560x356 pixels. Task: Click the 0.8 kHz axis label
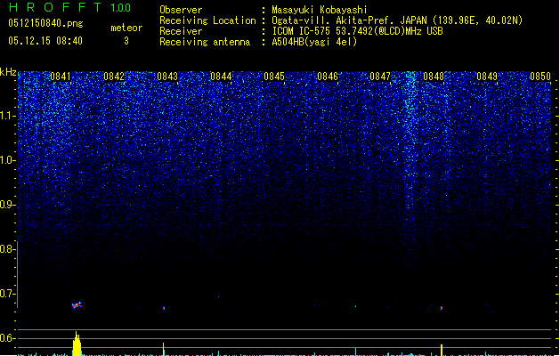[8, 249]
